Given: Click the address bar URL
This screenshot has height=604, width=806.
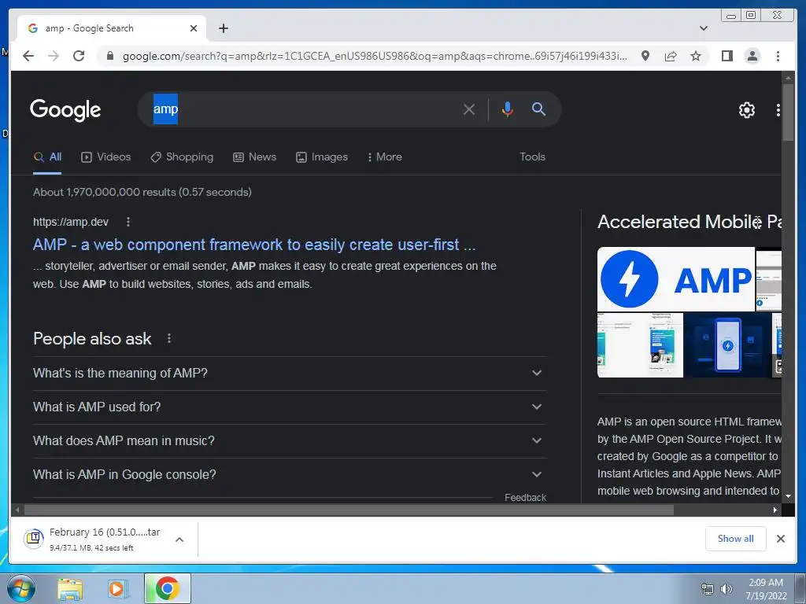Looking at the screenshot, I should [x=375, y=56].
